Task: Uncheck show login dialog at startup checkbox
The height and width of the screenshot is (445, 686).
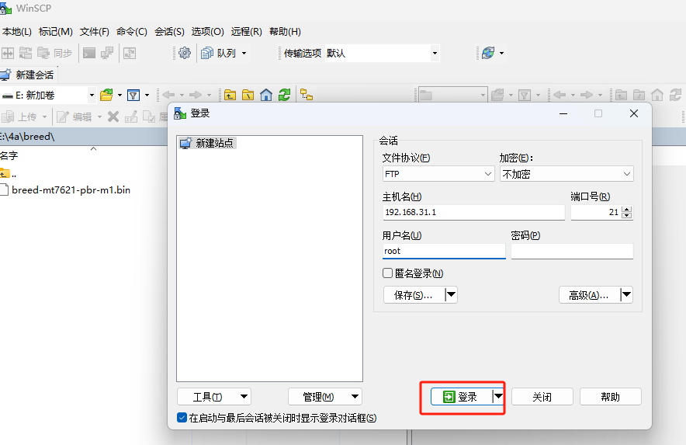Action: (182, 418)
